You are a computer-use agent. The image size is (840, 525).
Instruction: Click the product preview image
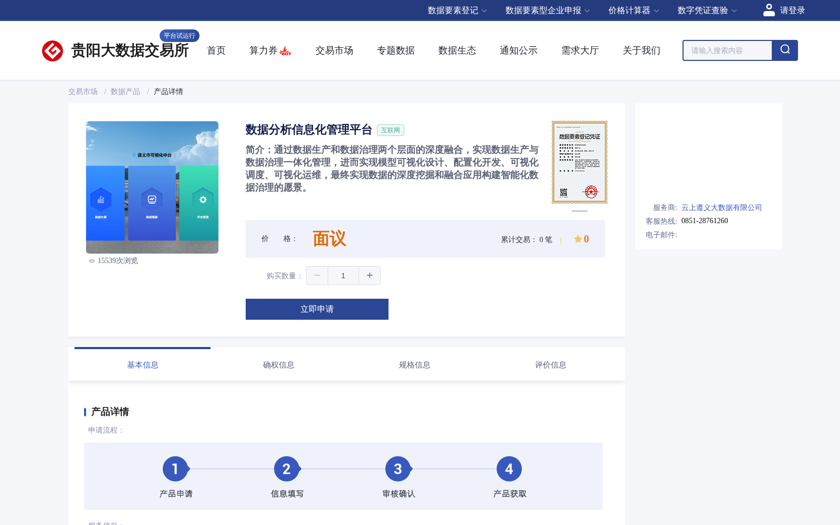pos(152,187)
